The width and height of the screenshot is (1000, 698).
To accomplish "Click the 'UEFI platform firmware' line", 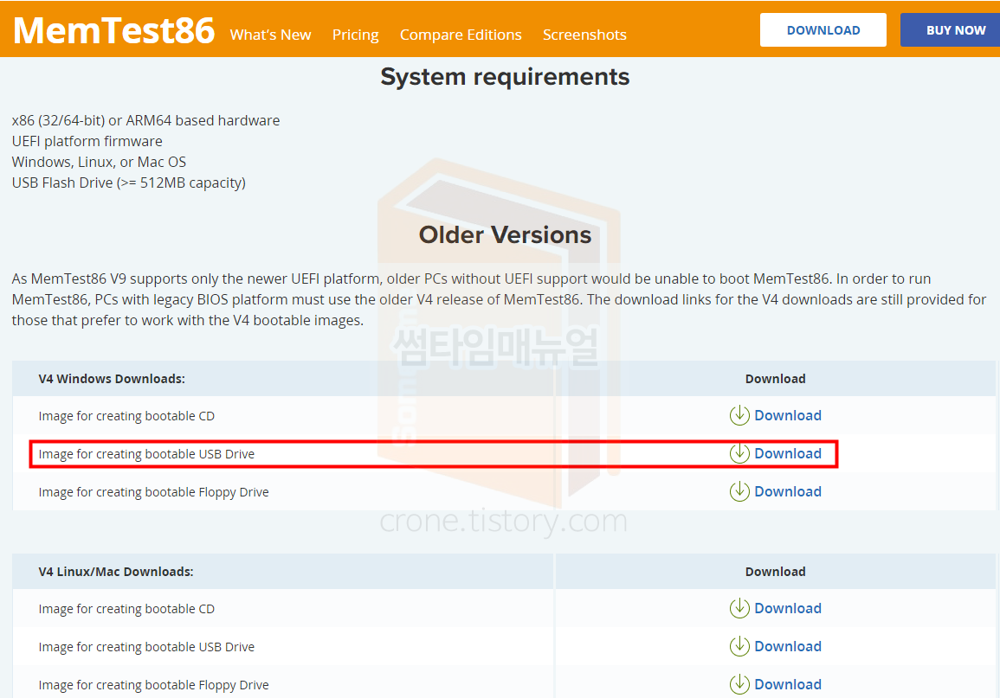I will coord(87,141).
